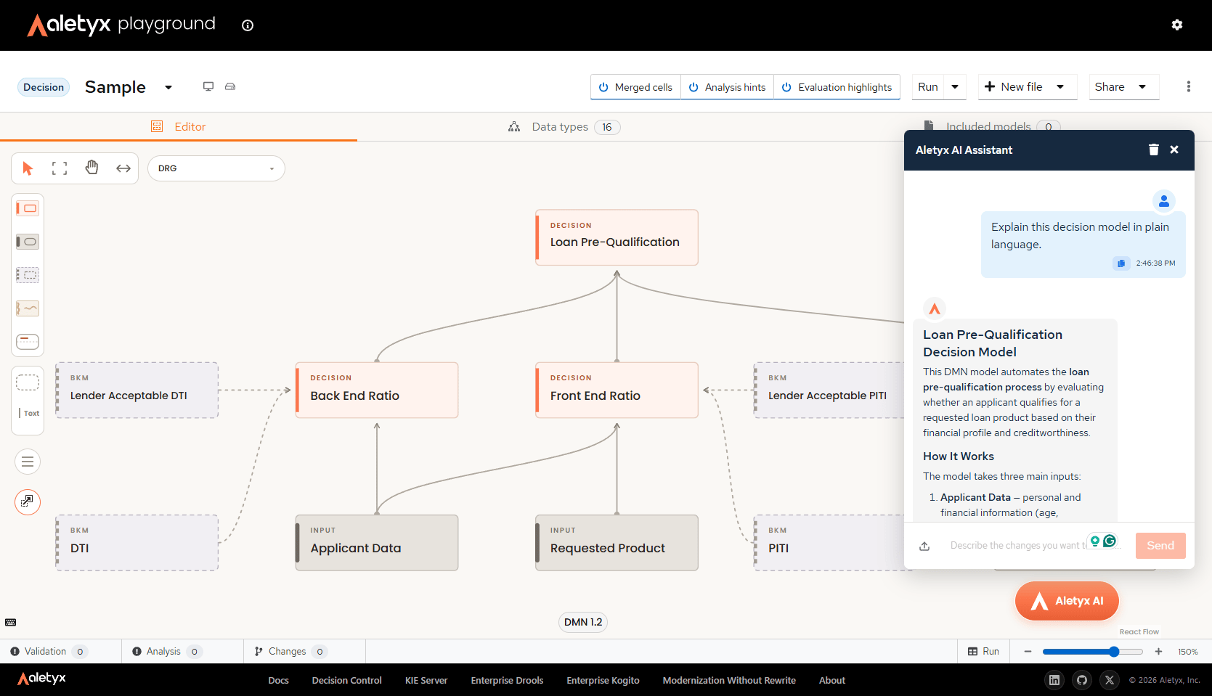Open the Run split-button arrow
This screenshot has width=1212, height=696.
[x=955, y=87]
